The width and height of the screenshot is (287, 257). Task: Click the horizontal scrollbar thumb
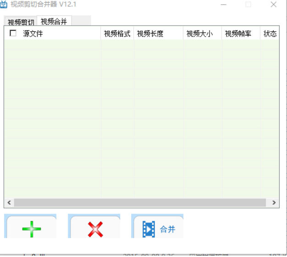(140, 202)
